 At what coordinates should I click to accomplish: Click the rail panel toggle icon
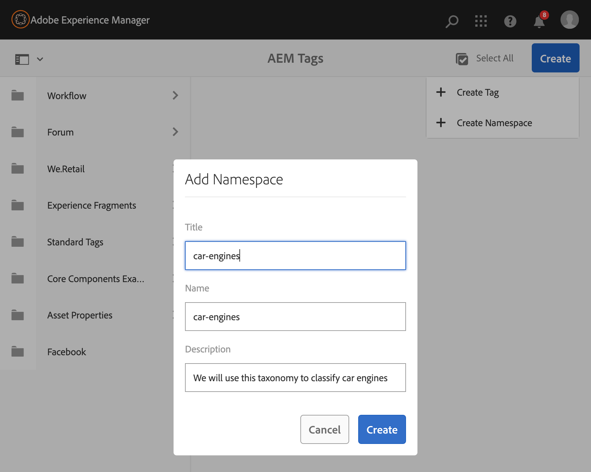click(22, 59)
